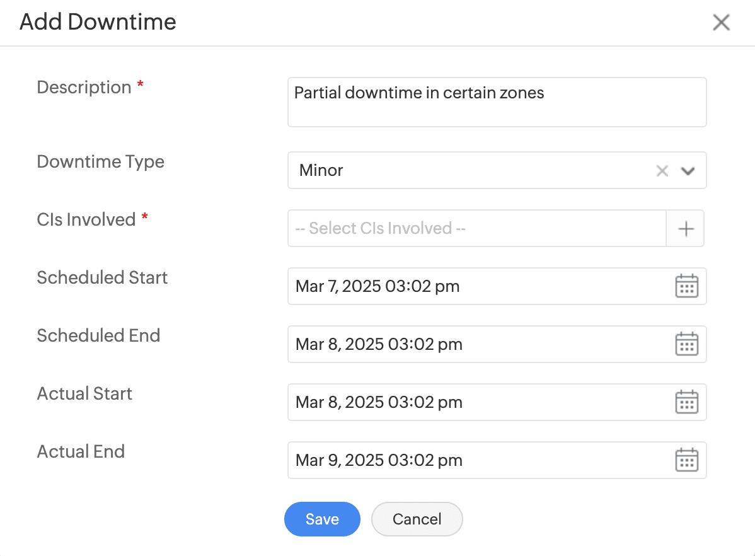
Task: Click the CIs Involved label
Action: pyautogui.click(x=86, y=219)
